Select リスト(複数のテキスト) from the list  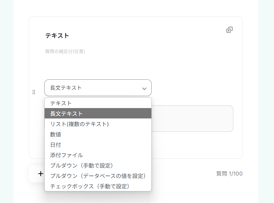tap(98, 124)
